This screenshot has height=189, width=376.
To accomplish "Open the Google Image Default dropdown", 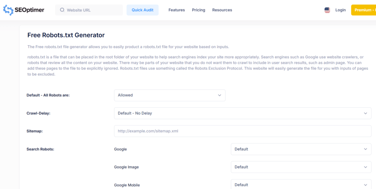I will pos(301,167).
